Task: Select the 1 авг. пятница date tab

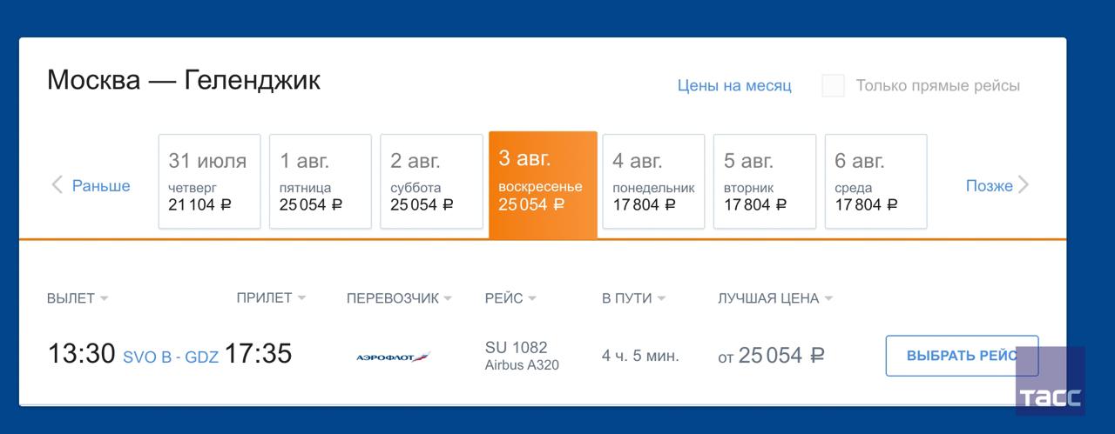Action: [321, 182]
